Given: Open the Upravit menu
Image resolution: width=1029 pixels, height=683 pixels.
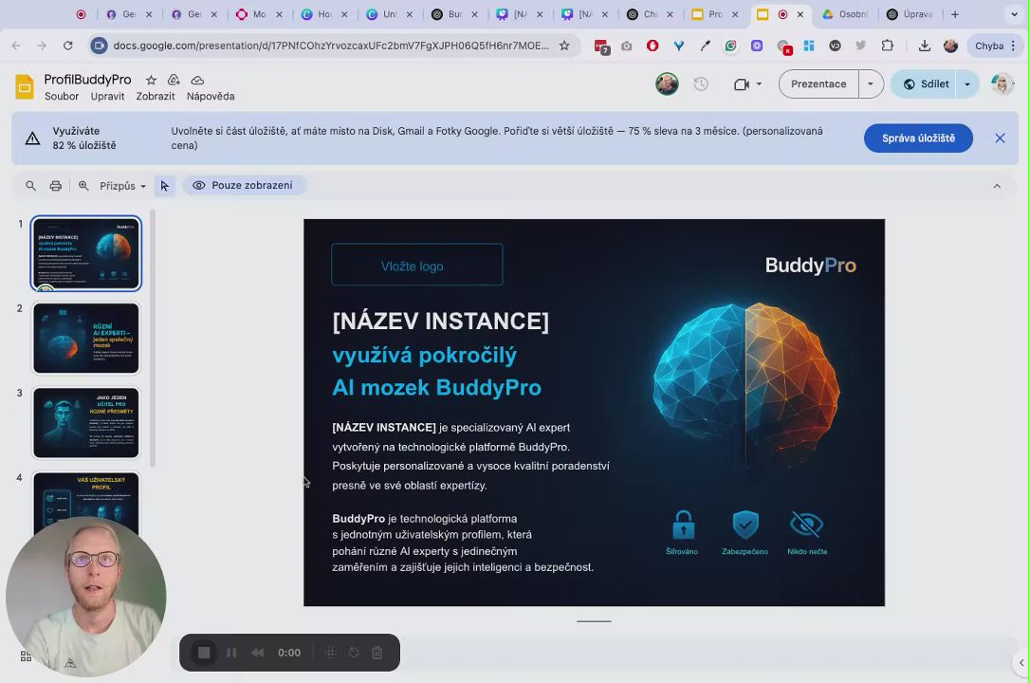Looking at the screenshot, I should pyautogui.click(x=107, y=96).
